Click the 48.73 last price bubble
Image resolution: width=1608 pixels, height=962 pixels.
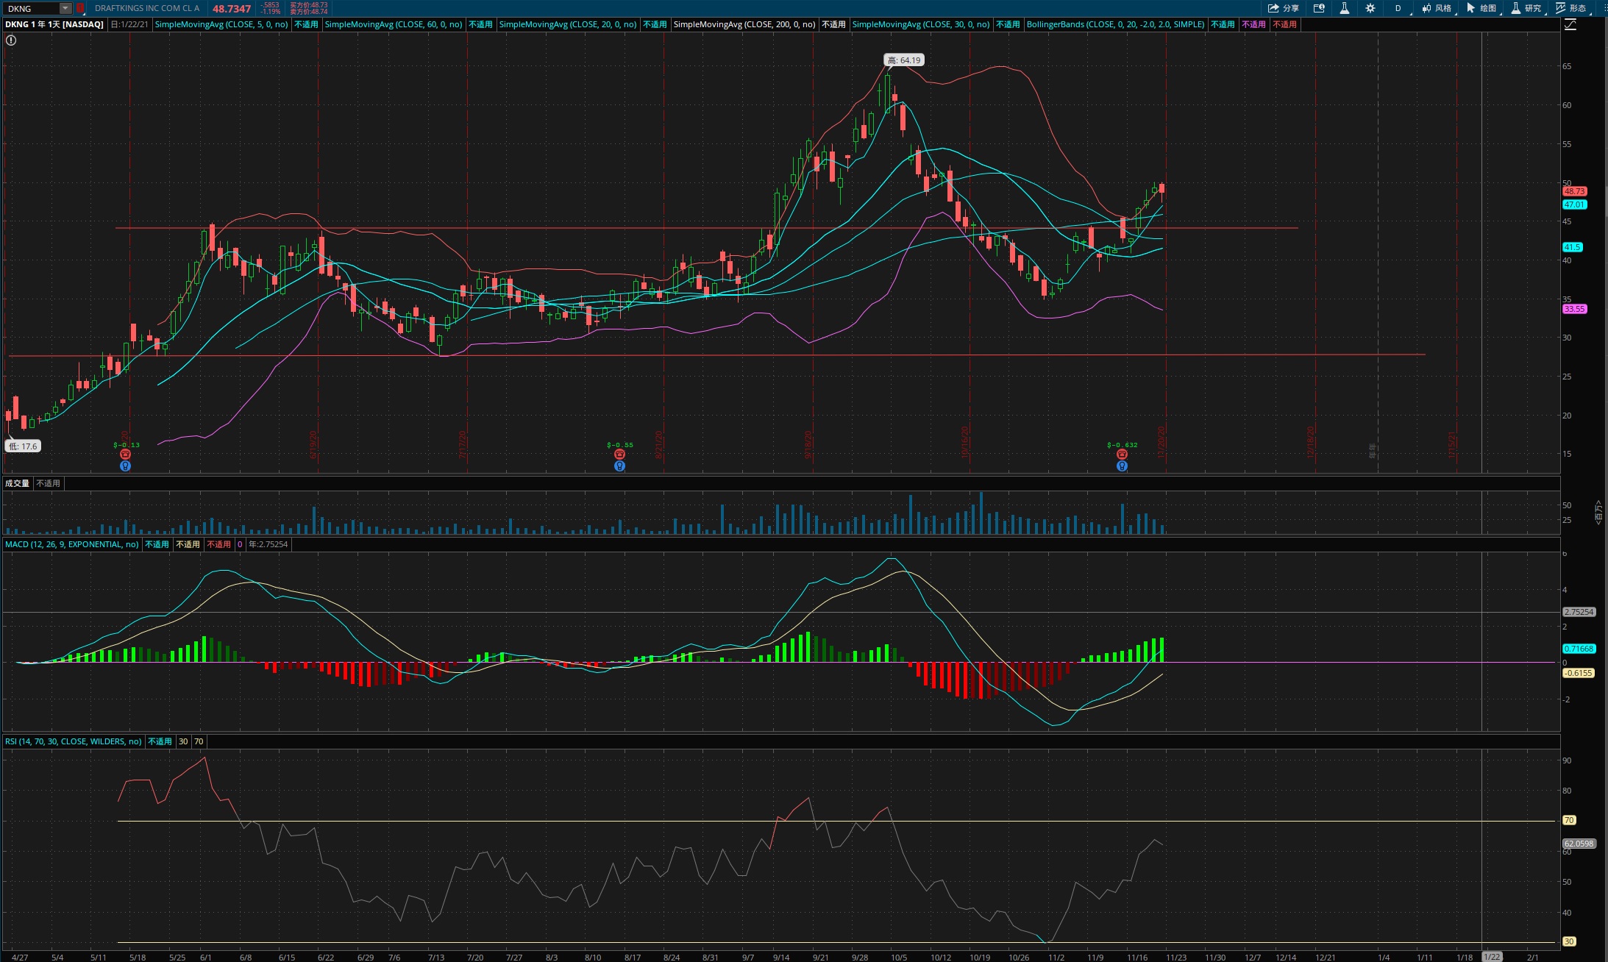1575,191
